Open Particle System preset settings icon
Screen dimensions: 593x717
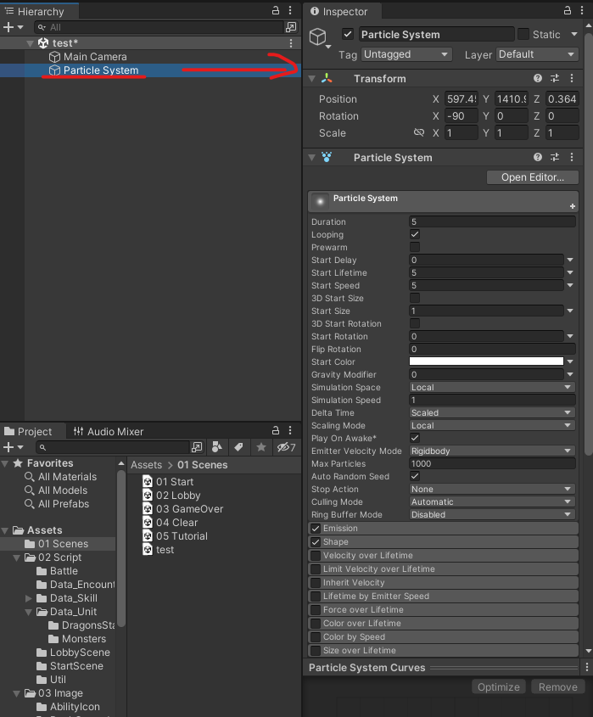tap(555, 157)
